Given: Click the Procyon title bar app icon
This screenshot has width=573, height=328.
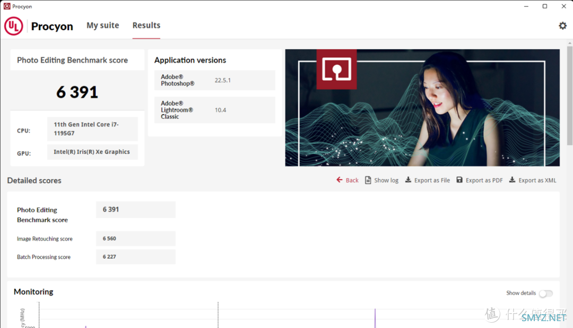Looking at the screenshot, I should pos(7,6).
